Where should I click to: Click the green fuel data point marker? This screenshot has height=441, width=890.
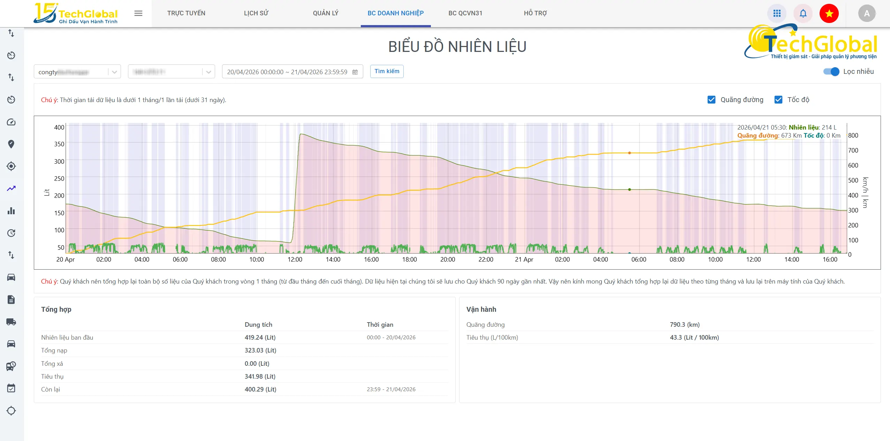click(629, 189)
